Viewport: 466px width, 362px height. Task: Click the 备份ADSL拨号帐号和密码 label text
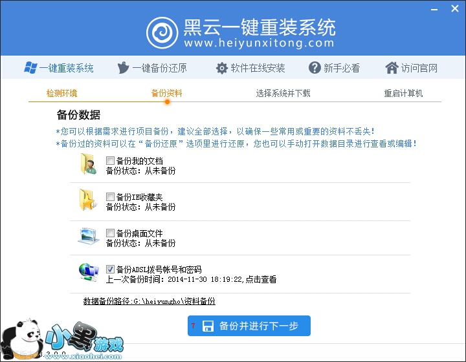(x=159, y=270)
